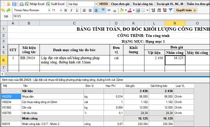
Task: Click Nhập Excel in the toolbar
Action: click(x=34, y=4)
